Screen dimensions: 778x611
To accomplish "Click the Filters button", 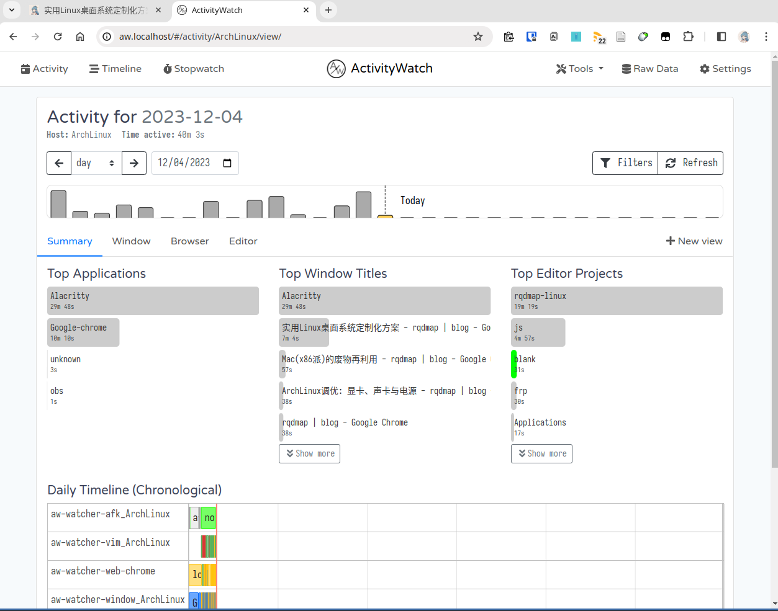I will (625, 163).
